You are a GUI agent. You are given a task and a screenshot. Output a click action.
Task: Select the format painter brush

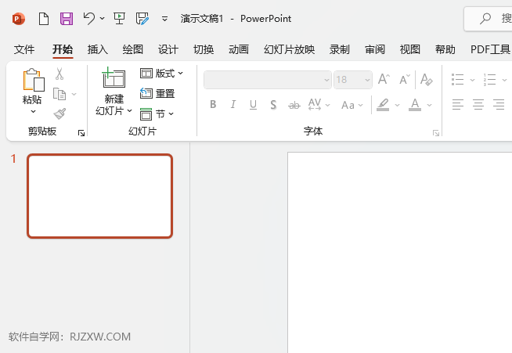[x=59, y=114]
